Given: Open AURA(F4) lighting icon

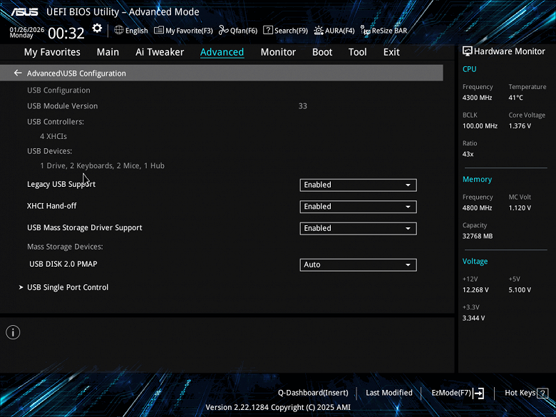Looking at the screenshot, I should pyautogui.click(x=319, y=31).
